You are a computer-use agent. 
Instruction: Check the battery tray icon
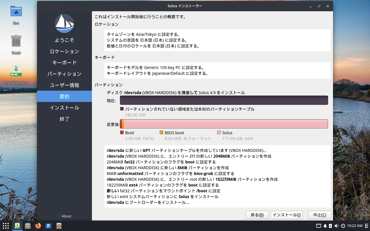click(330, 226)
